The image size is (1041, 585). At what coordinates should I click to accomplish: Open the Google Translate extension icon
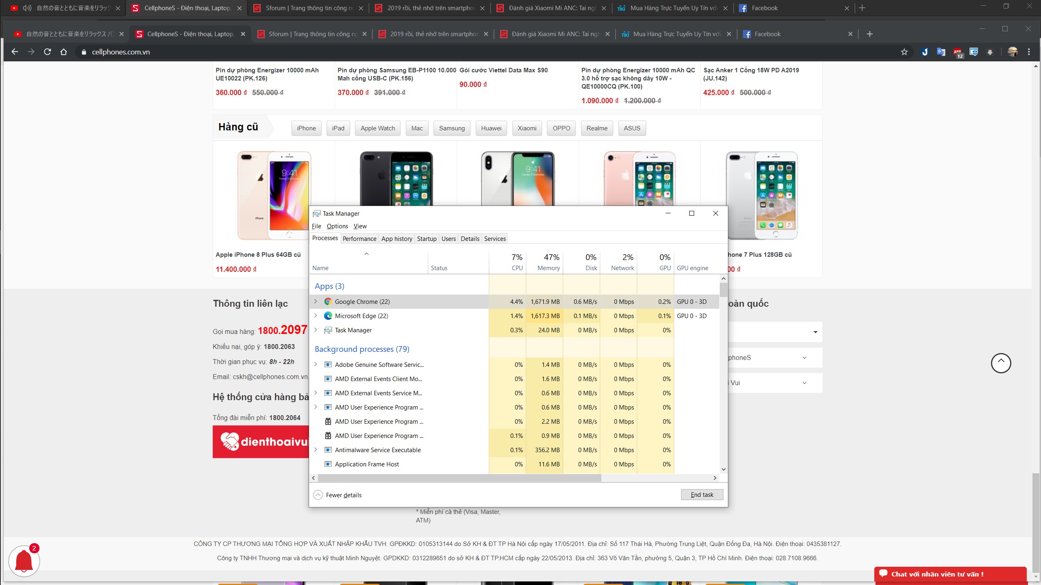click(x=941, y=52)
